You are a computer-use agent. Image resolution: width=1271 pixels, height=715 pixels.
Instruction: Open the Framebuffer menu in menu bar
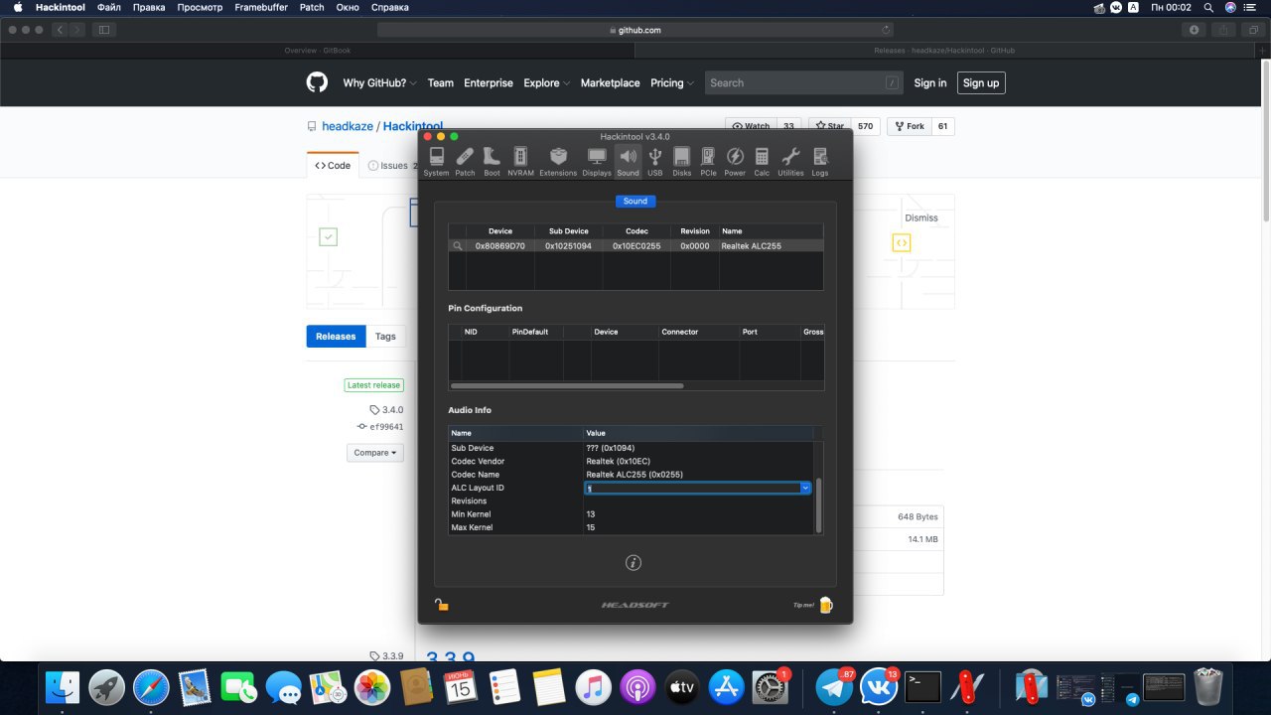262,7
